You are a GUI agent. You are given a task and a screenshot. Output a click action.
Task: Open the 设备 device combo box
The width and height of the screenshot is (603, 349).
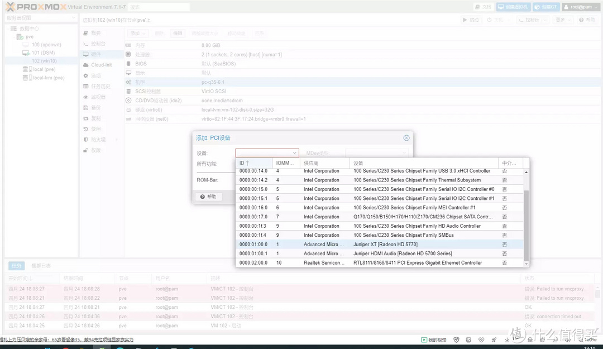[267, 153]
